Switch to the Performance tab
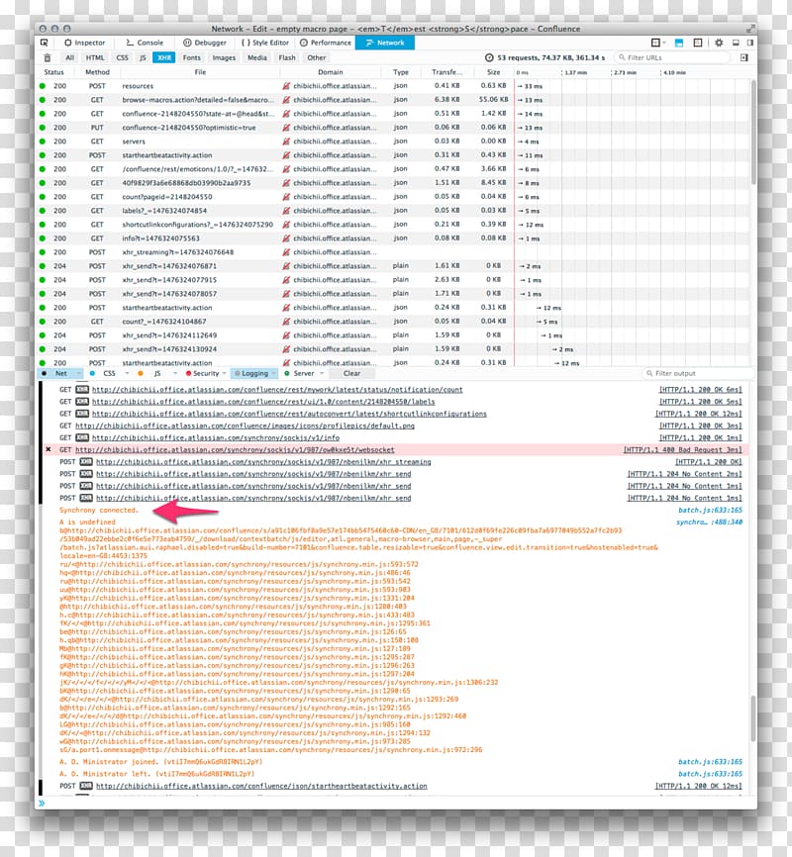 point(326,43)
